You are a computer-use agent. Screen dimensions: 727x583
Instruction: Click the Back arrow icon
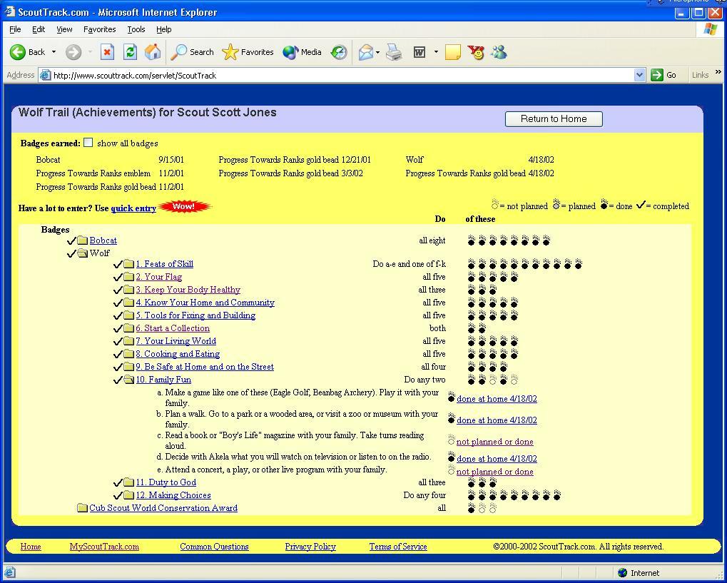pos(18,52)
